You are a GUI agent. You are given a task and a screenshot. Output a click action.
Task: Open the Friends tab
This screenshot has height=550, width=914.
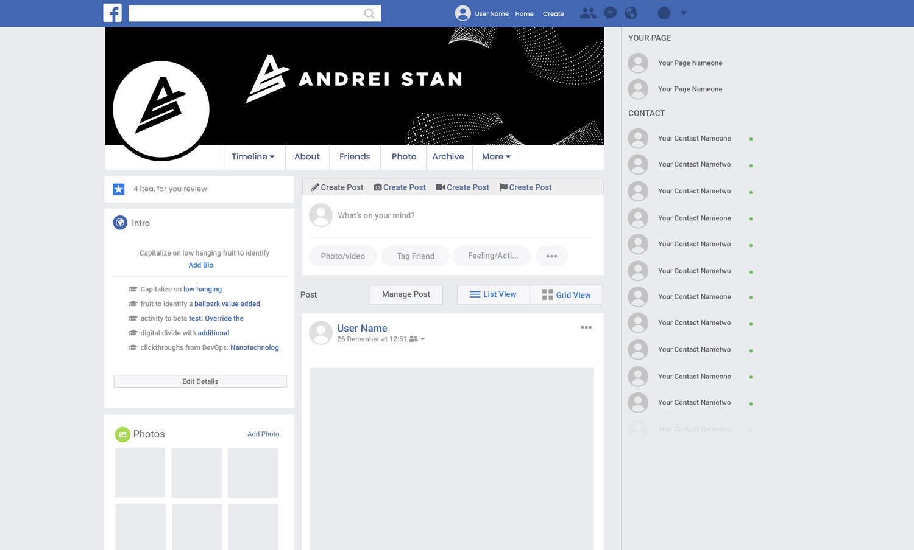[x=355, y=157]
